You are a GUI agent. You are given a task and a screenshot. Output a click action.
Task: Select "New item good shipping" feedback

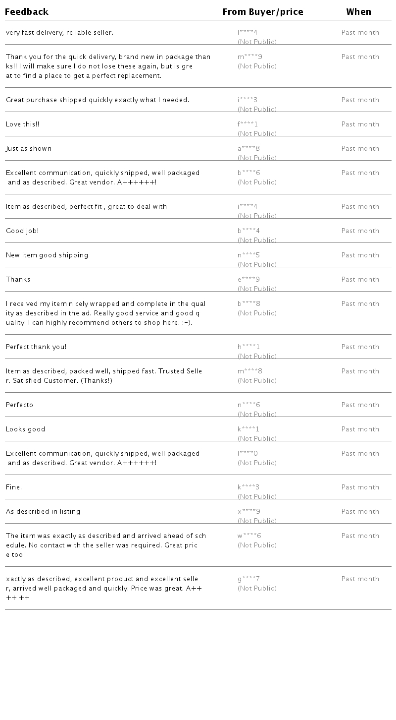[47, 255]
